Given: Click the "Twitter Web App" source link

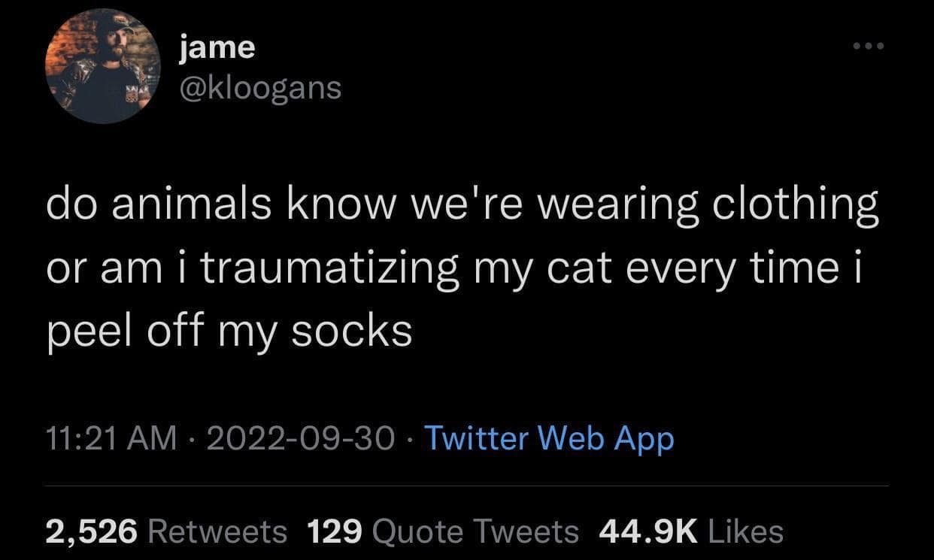Looking at the screenshot, I should 549,438.
